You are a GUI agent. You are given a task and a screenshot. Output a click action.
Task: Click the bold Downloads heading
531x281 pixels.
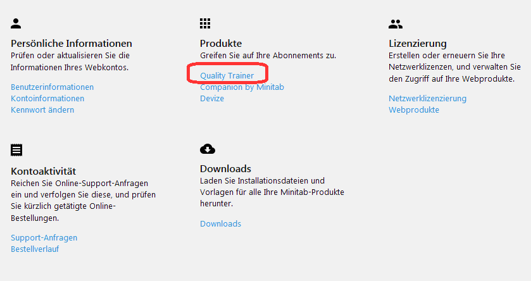[225, 168]
